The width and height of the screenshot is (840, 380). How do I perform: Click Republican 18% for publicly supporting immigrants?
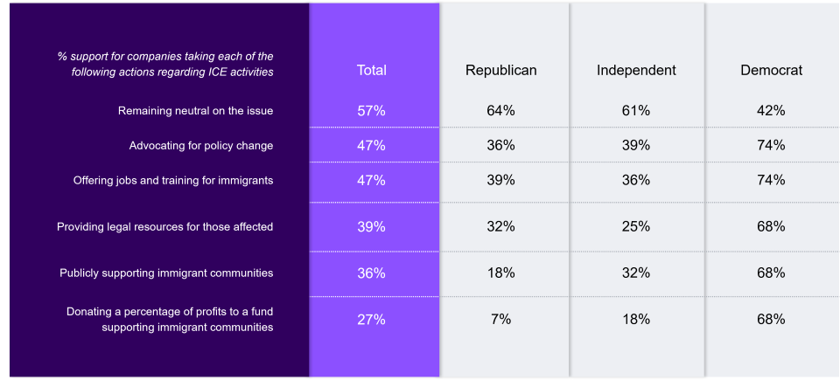click(501, 273)
